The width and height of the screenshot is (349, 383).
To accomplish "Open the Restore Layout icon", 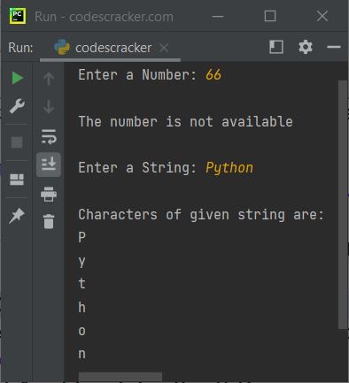I will pos(17,180).
